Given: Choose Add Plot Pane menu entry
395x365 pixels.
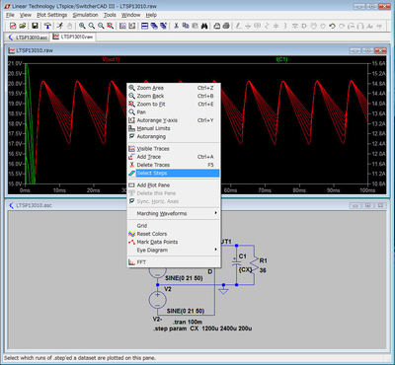Looking at the screenshot, I should [174, 185].
